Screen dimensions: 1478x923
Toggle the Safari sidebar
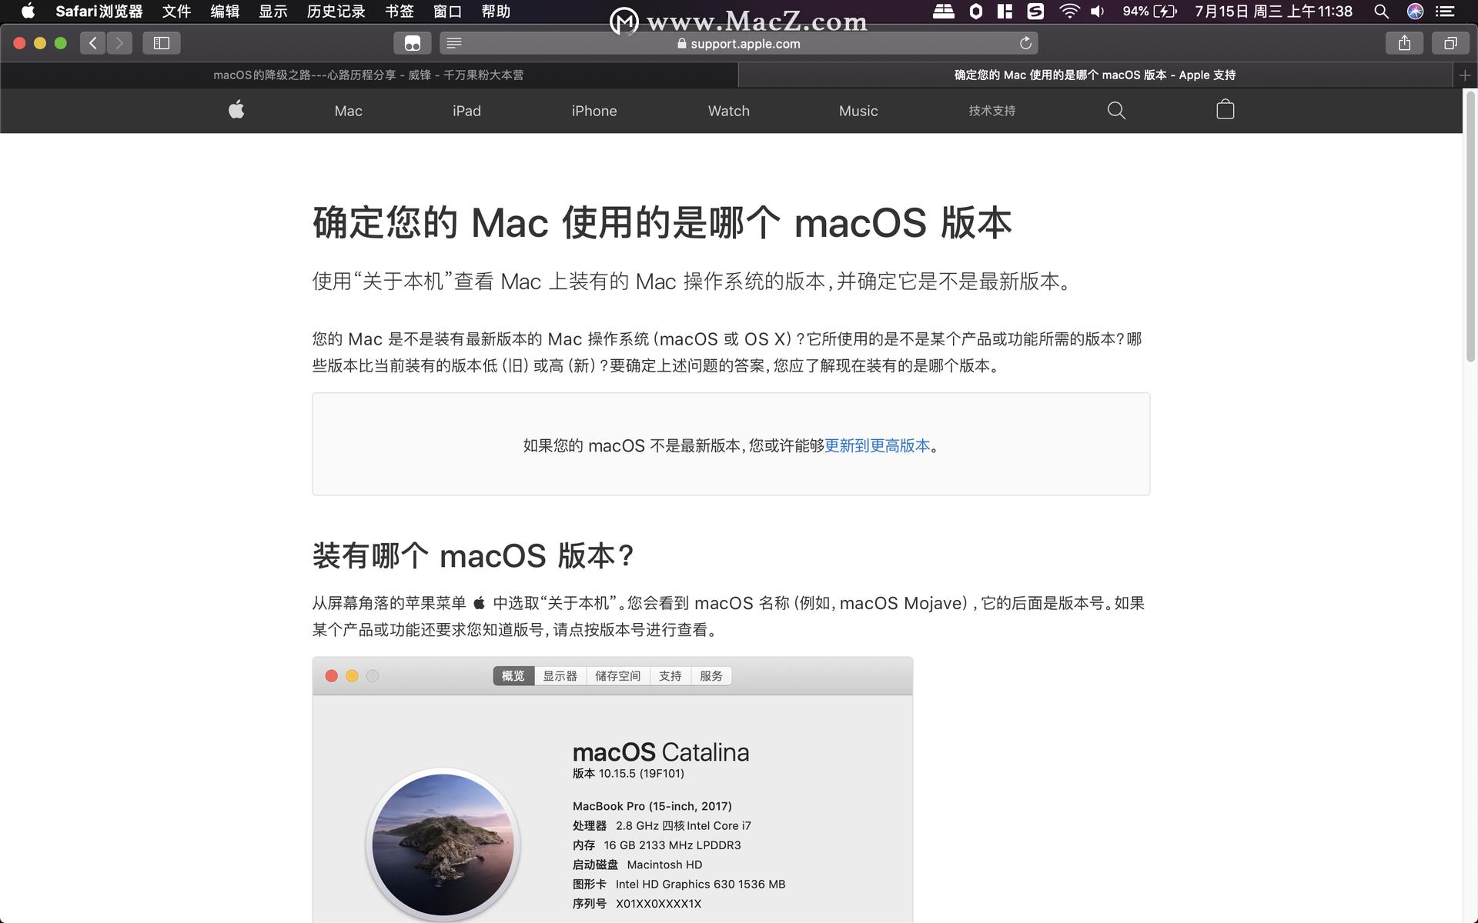coord(161,43)
